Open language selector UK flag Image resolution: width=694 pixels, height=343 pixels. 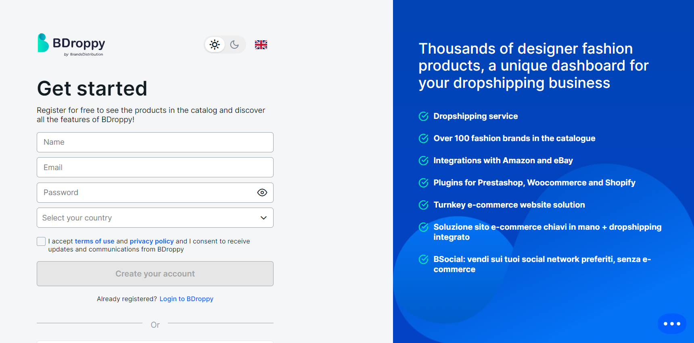click(x=261, y=45)
